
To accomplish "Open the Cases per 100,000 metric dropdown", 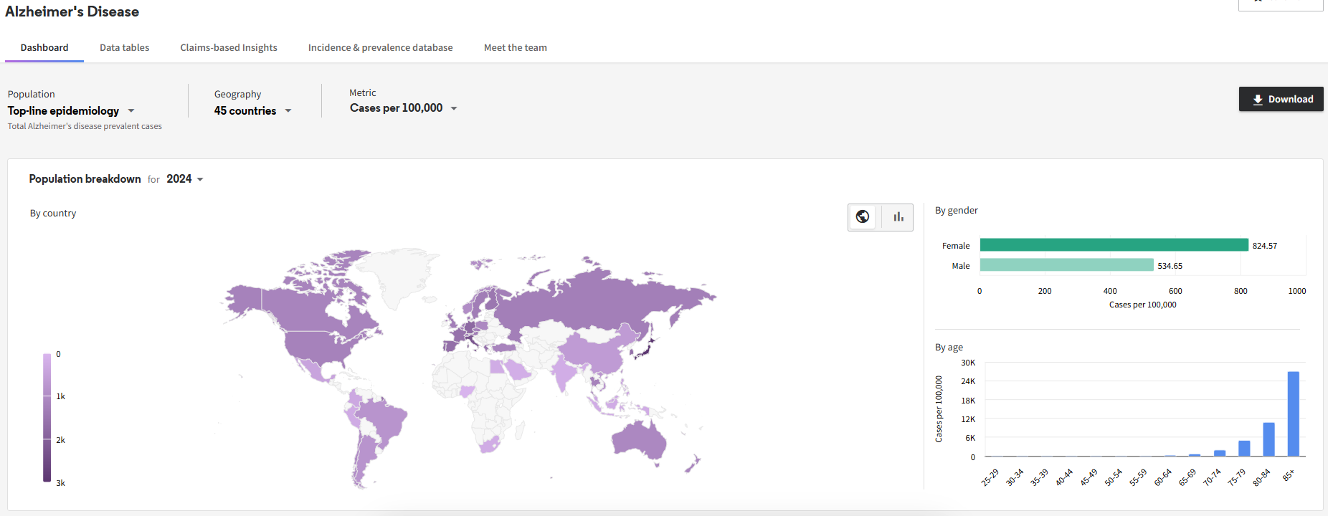I will pyautogui.click(x=403, y=108).
